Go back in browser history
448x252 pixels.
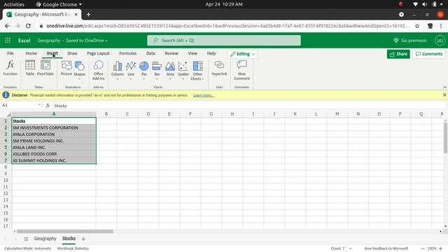click(x=7, y=26)
